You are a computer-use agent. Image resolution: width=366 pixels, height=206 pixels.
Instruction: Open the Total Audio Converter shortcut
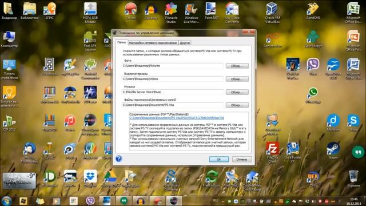coord(171,181)
